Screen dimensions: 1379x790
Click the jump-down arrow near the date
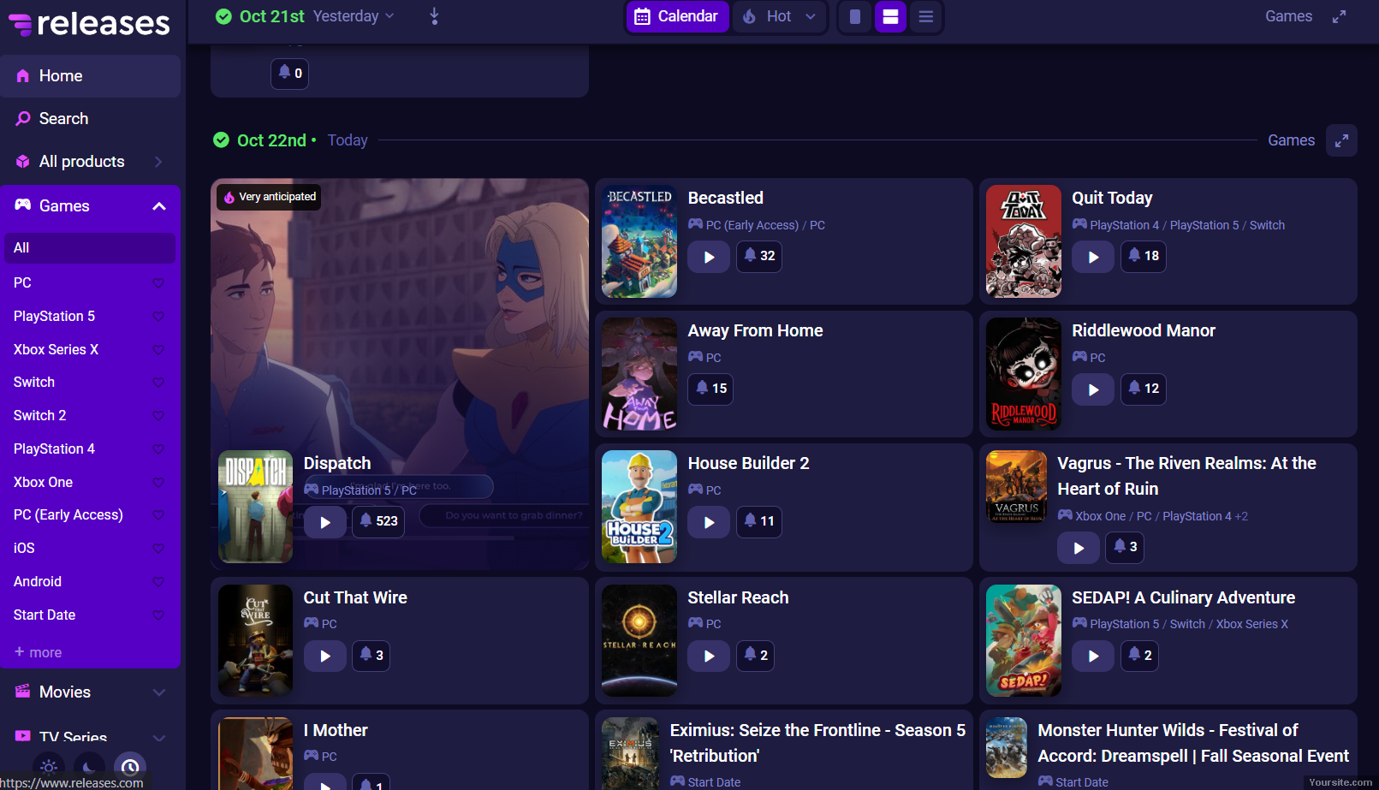(434, 16)
